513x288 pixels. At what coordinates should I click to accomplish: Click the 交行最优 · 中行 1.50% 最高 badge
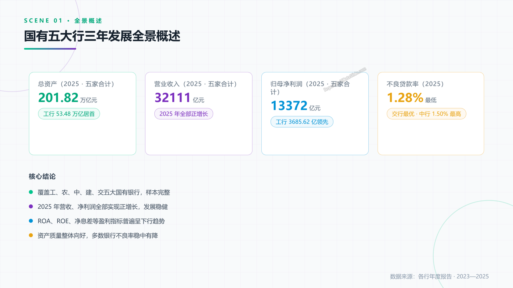point(426,114)
